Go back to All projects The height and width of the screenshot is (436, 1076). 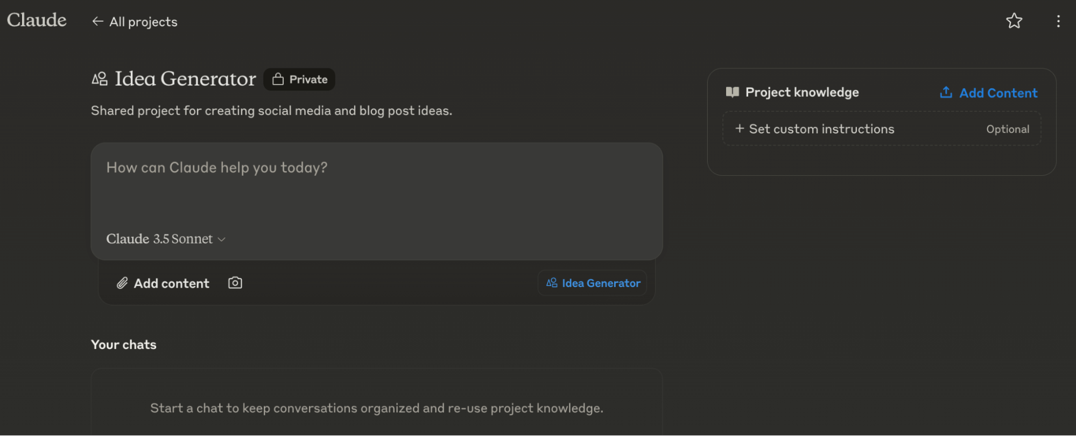point(135,22)
